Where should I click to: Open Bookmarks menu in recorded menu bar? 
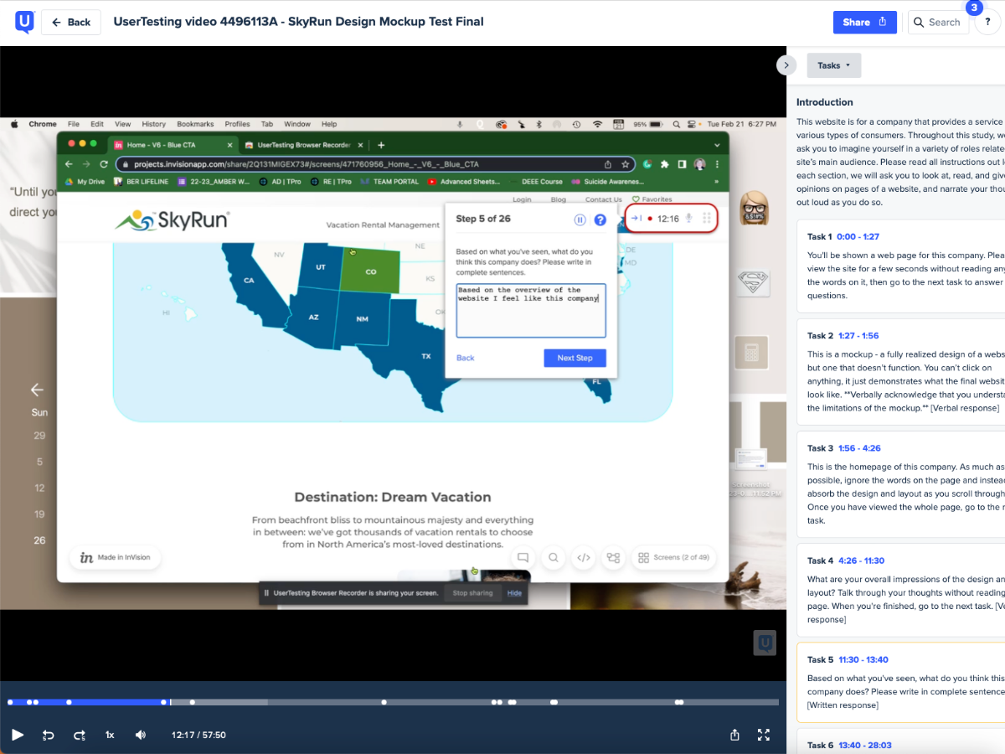click(x=195, y=124)
